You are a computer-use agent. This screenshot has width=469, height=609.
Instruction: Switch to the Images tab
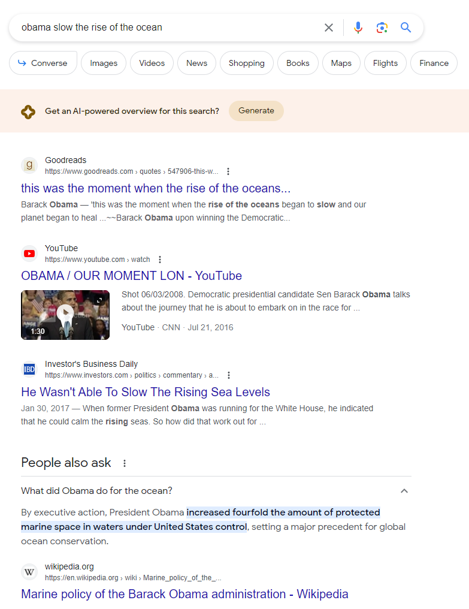pyautogui.click(x=104, y=63)
